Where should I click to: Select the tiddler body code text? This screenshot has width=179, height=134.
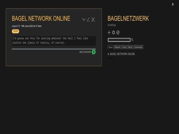[x=54, y=41]
